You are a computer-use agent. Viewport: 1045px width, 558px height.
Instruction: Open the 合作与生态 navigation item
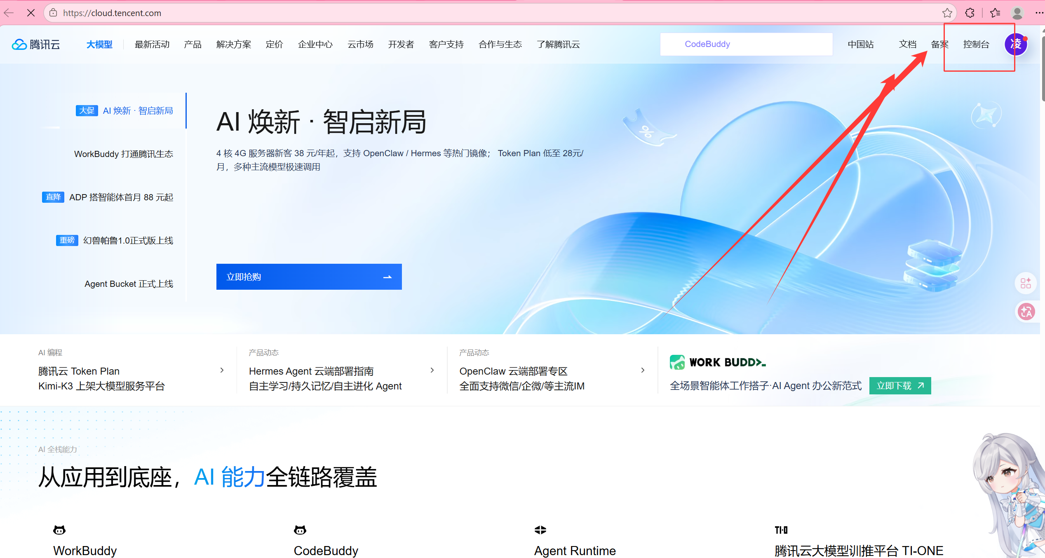point(500,44)
